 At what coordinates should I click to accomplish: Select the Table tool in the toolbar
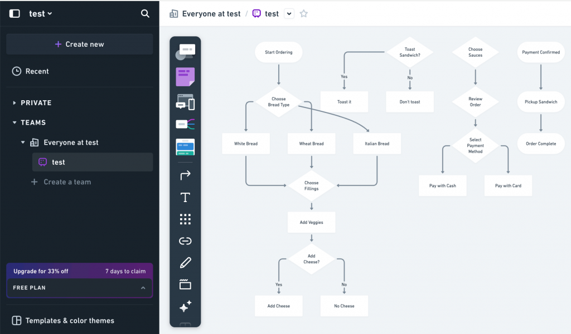click(185, 147)
